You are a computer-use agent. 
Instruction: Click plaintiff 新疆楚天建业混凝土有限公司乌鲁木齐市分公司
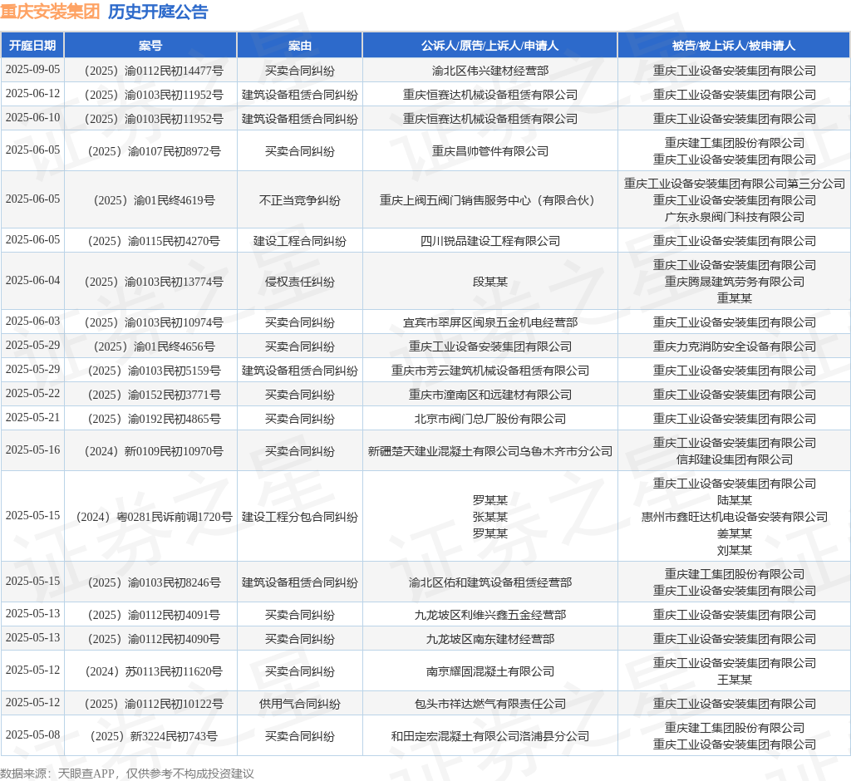[490, 450]
